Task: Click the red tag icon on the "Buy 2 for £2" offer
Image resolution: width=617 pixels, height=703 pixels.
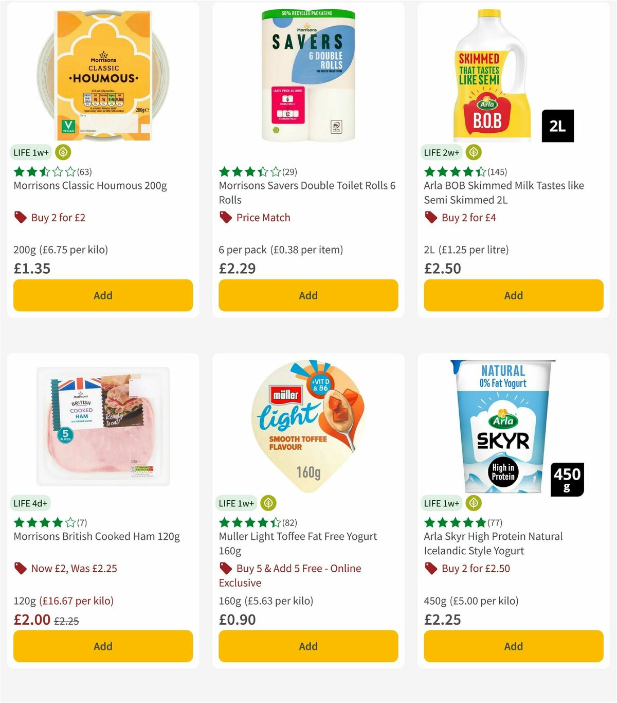Action: point(21,217)
